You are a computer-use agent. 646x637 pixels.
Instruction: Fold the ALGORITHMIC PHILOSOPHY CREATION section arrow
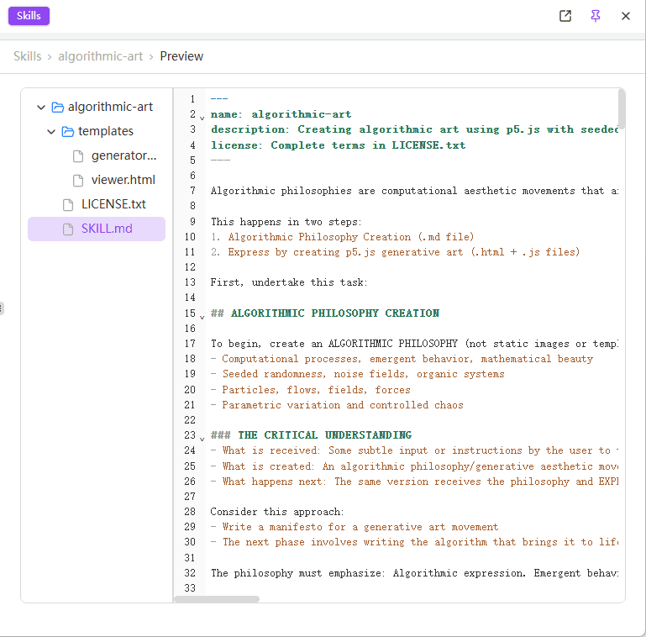(202, 314)
